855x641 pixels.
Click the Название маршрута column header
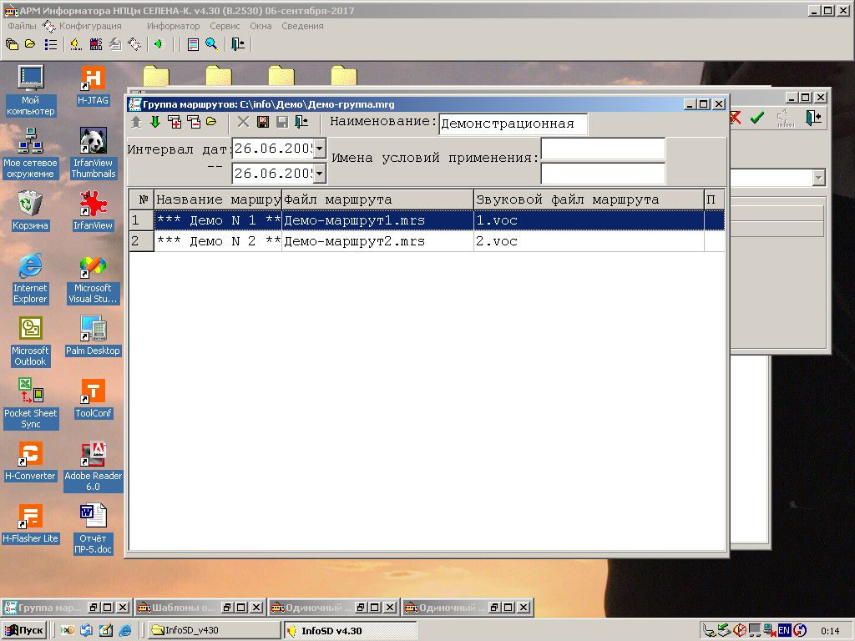218,199
